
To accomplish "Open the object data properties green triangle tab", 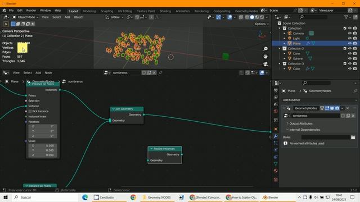I will tap(276, 164).
